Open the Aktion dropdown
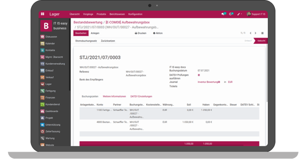This screenshot has height=159, width=306. (x=158, y=33)
